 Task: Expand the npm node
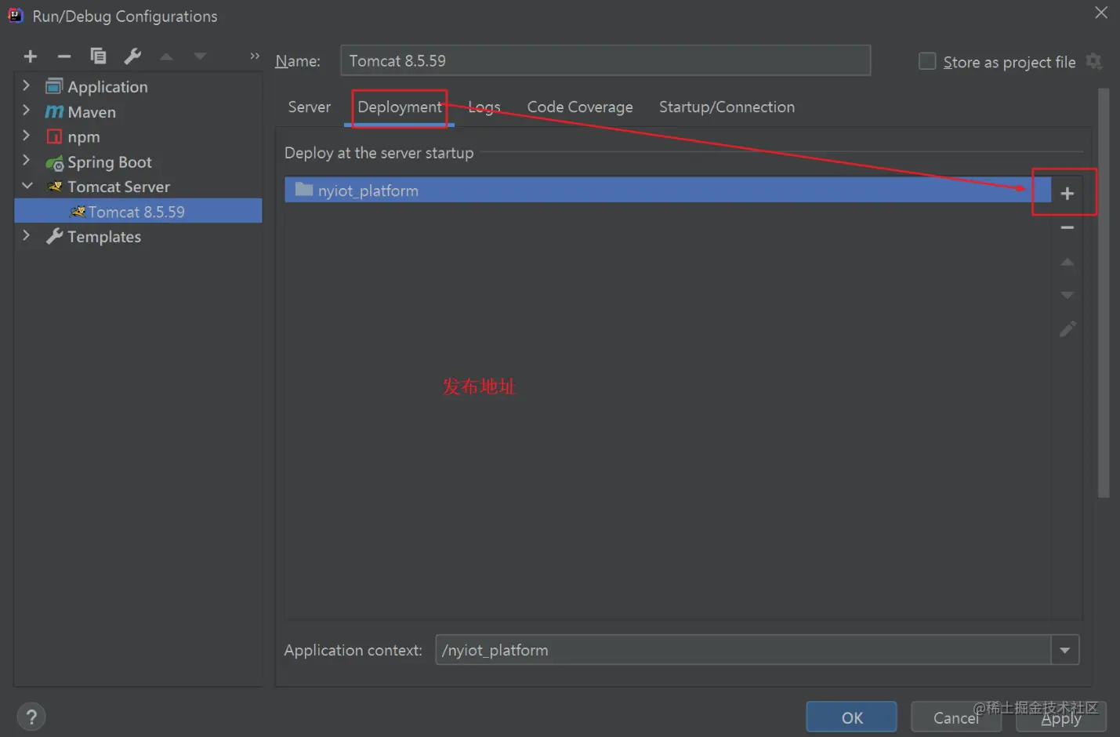(x=27, y=136)
